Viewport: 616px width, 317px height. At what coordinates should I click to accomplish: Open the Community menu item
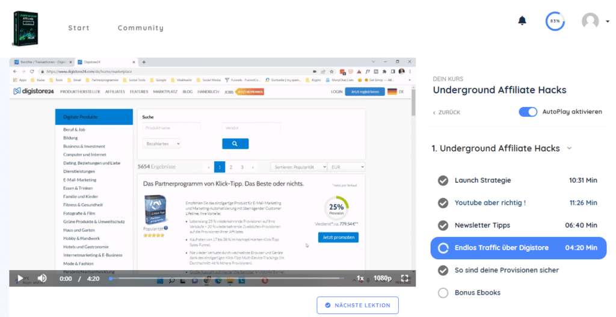[x=141, y=28]
